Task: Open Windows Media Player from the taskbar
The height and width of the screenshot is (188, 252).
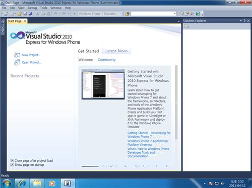Action: pyautogui.click(x=51, y=183)
